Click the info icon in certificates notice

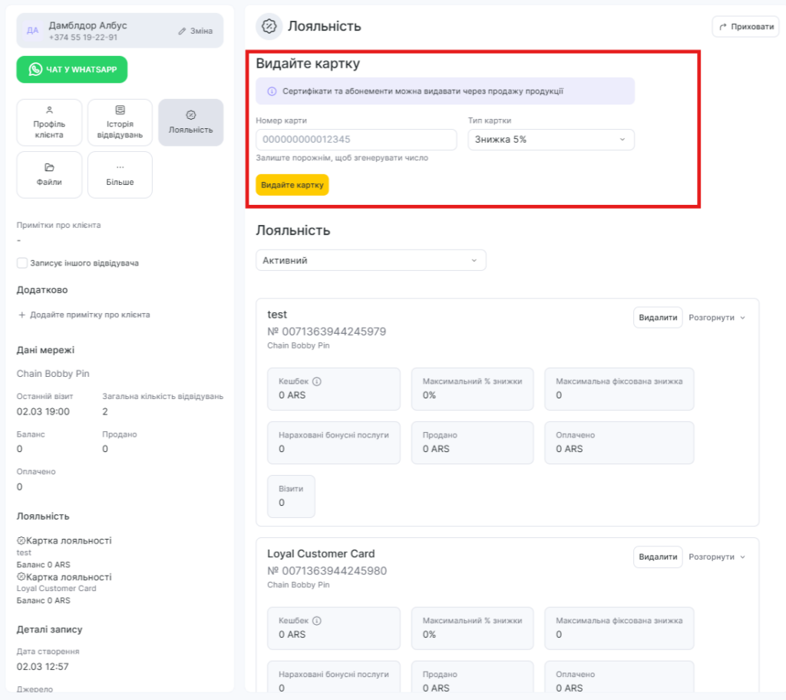[272, 91]
